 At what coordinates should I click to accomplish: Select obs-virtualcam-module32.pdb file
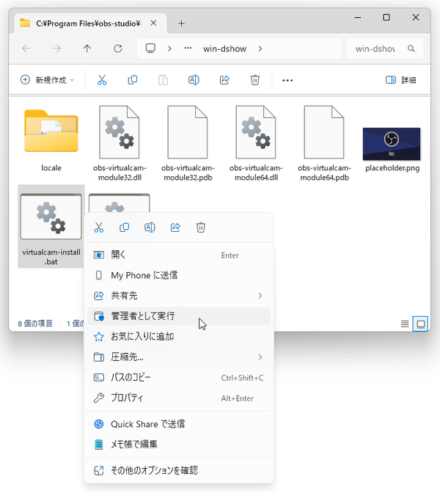click(x=188, y=143)
